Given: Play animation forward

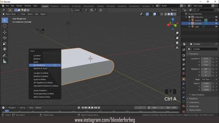Looking at the screenshot, I should pos(92,108).
